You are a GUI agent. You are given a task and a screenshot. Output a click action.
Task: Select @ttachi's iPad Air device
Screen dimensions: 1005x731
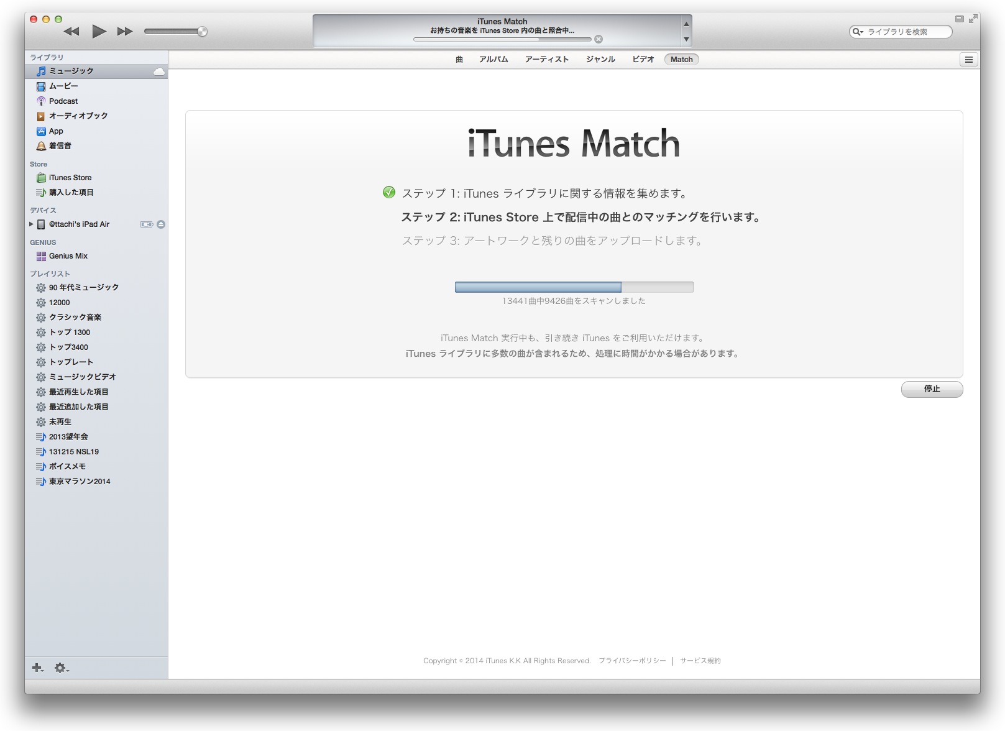(x=79, y=224)
